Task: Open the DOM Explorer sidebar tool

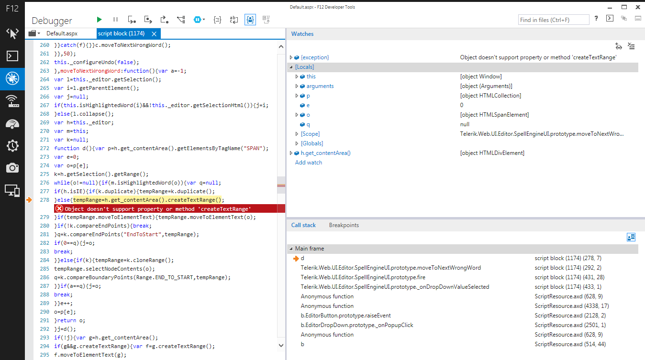Action: [12, 33]
